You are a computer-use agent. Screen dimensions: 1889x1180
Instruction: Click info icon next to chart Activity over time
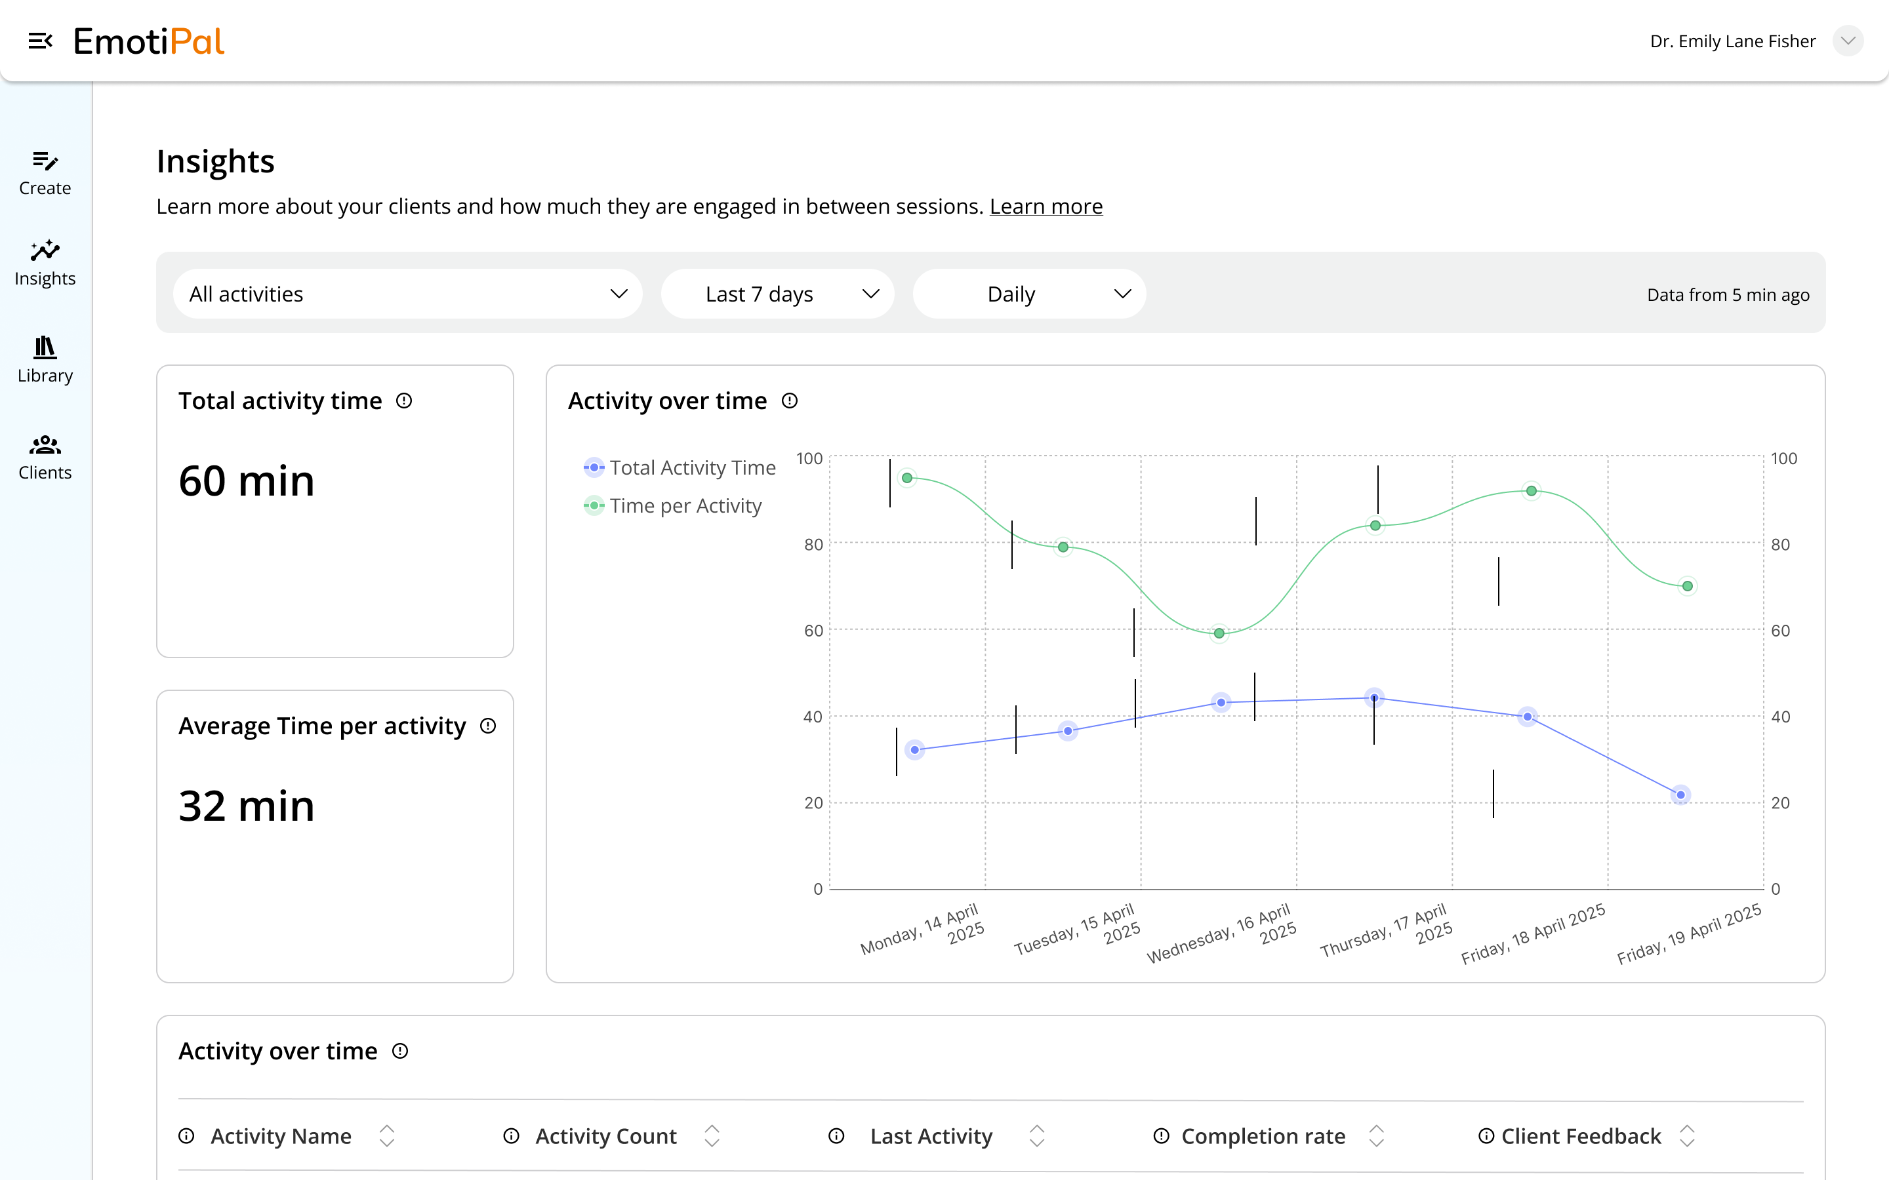click(790, 401)
